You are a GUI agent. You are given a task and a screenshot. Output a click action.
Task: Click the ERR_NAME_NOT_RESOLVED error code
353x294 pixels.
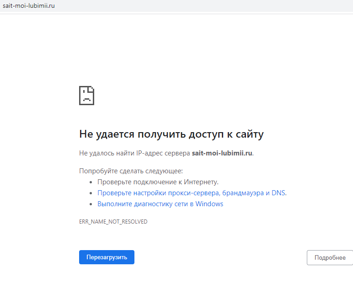(113, 222)
